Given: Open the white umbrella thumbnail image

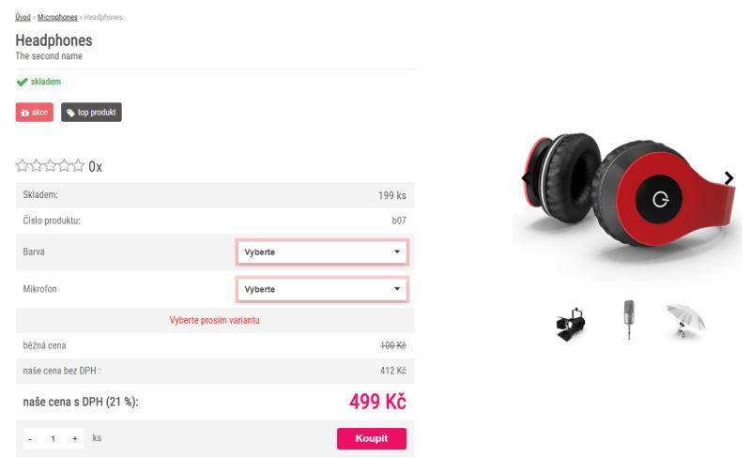Looking at the screenshot, I should click(685, 321).
